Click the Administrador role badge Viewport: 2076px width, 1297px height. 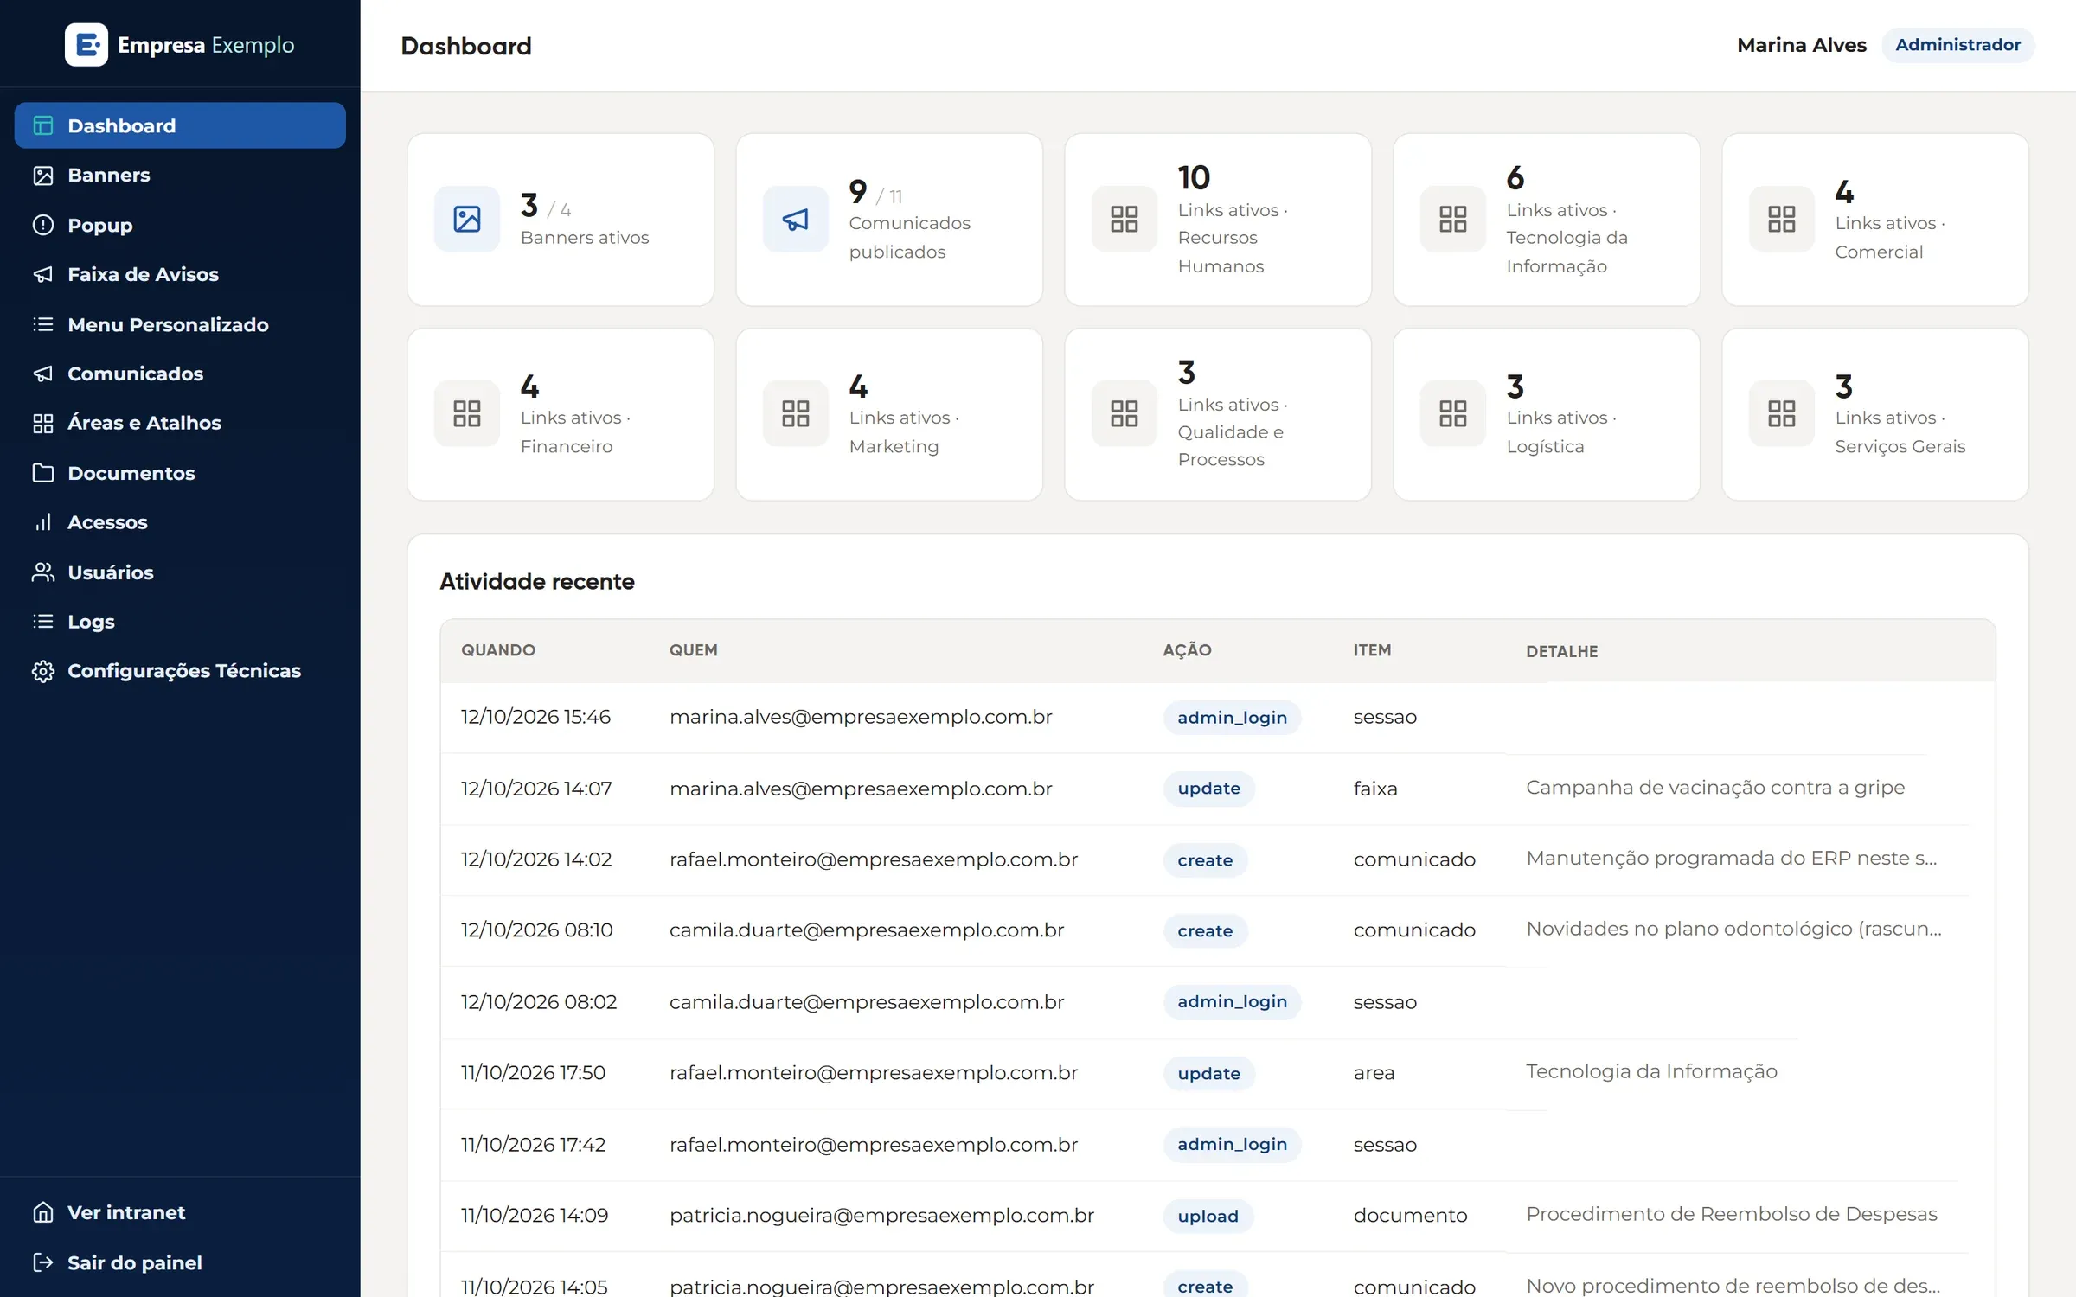(x=1958, y=45)
